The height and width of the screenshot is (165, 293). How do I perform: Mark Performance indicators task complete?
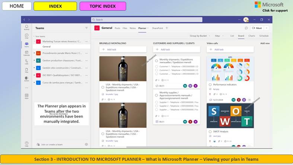210,85
